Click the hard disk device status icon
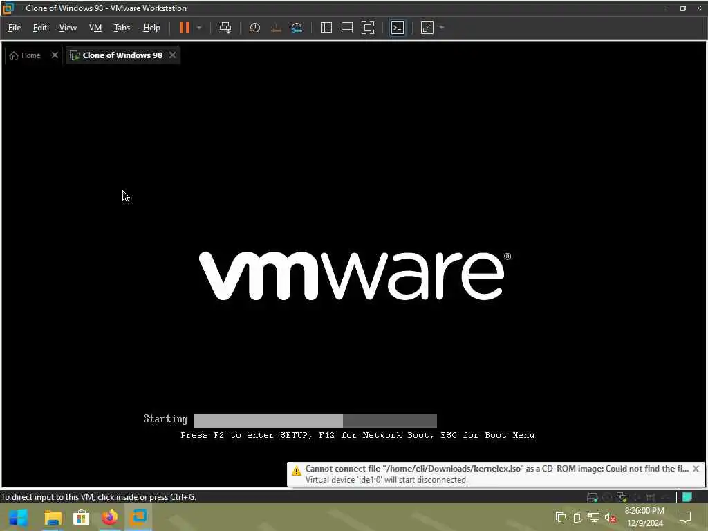This screenshot has height=531, width=708. 592,498
